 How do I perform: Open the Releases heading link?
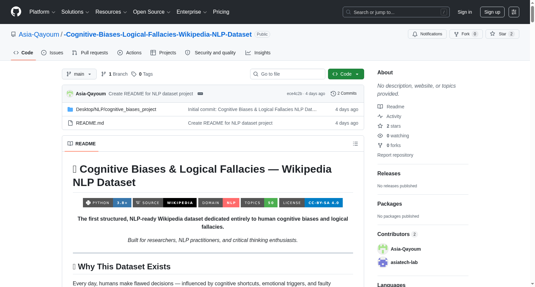(389, 173)
